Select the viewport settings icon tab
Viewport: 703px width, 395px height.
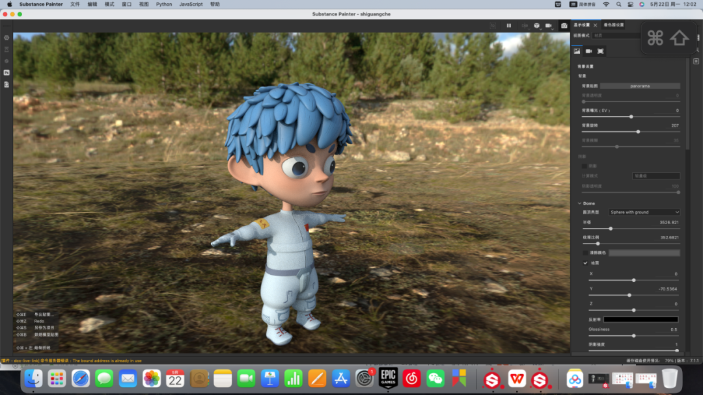[x=600, y=51]
